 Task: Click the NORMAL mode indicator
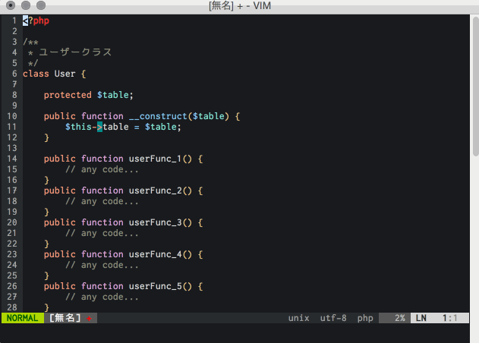click(22, 318)
